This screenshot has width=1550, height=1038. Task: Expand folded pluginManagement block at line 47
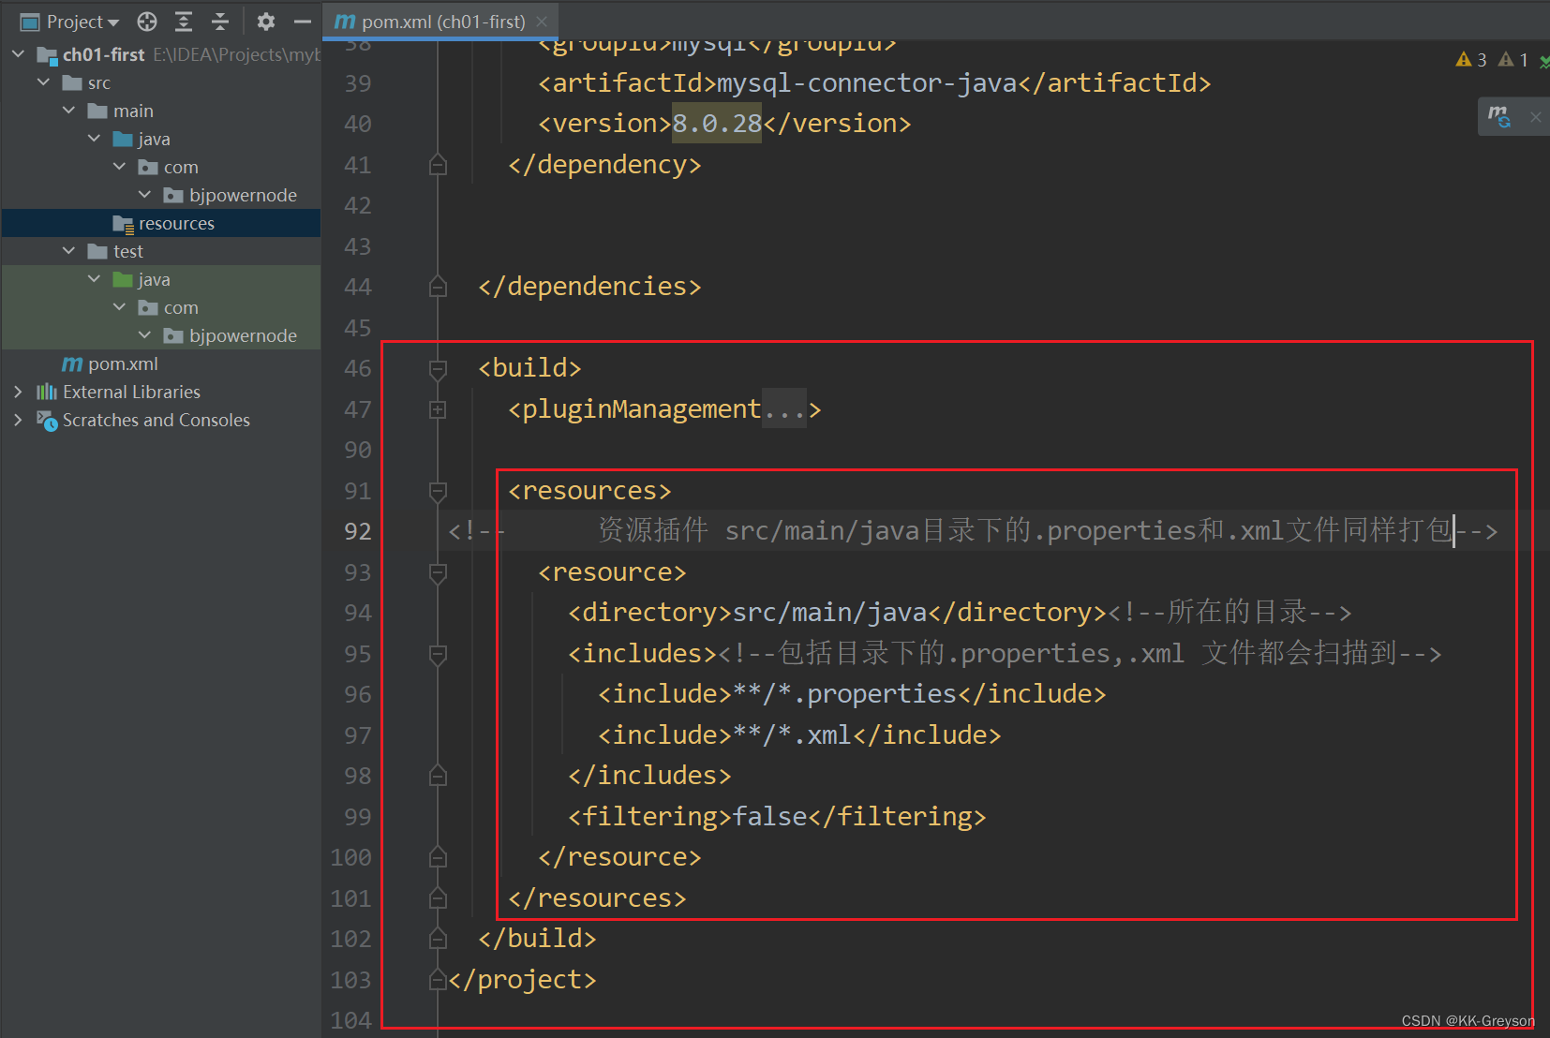click(x=438, y=409)
